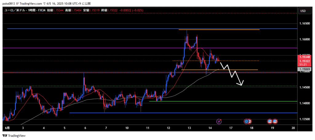
Task: Click the leftmost US flag event near 19
Action: click(270, 121)
